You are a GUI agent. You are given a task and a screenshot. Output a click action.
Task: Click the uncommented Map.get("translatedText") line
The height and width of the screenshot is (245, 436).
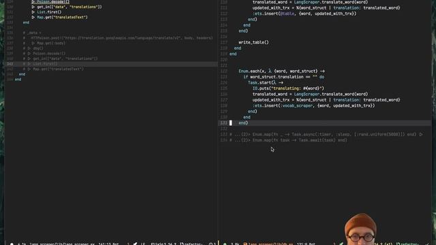(59, 17)
